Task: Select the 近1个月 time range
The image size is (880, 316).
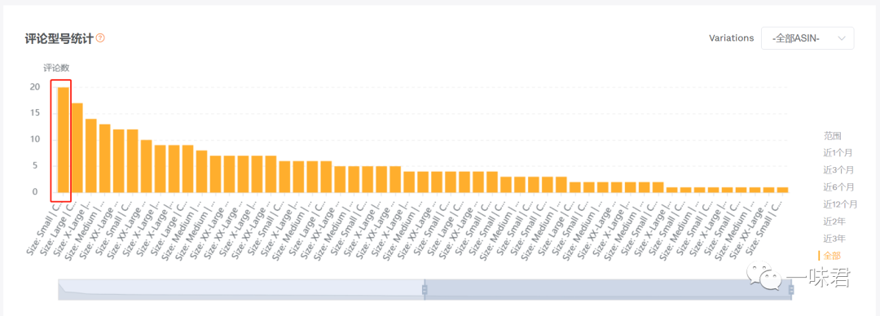Action: click(838, 152)
